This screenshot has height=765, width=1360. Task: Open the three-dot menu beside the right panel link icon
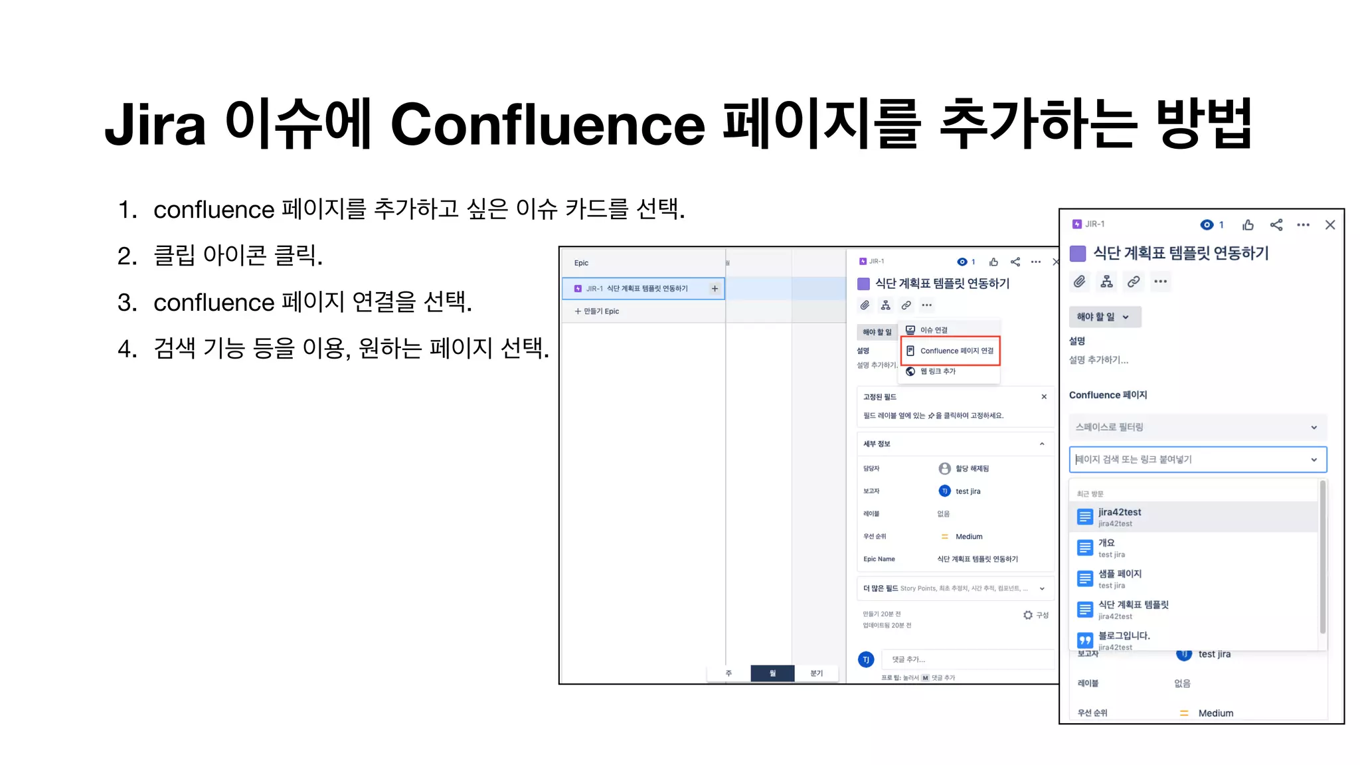1160,282
